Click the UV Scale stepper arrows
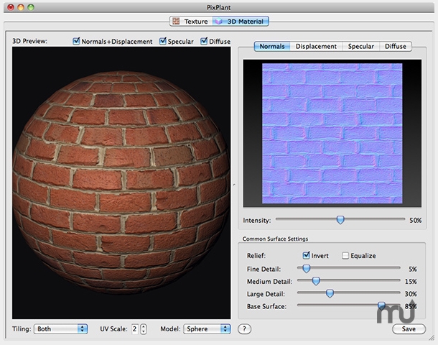Image resolution: width=438 pixels, height=345 pixels. coord(144,329)
